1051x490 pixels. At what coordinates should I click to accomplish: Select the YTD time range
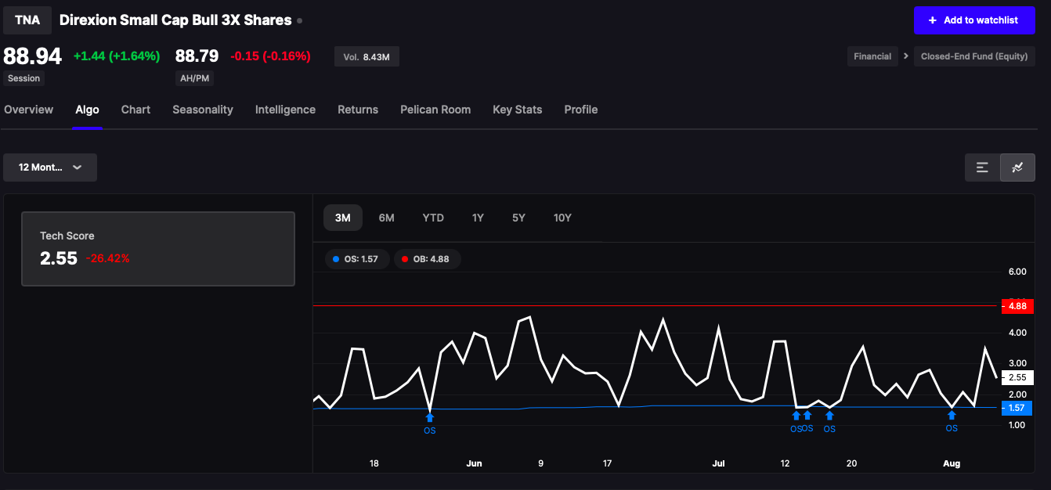click(x=433, y=218)
